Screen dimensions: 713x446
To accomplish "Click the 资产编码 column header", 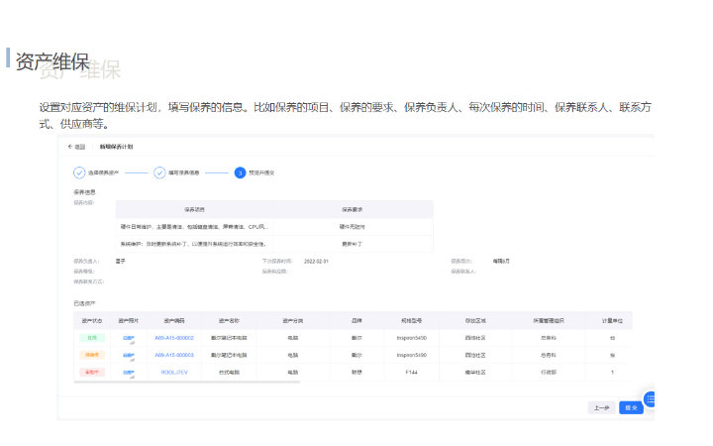I will pyautogui.click(x=174, y=321).
